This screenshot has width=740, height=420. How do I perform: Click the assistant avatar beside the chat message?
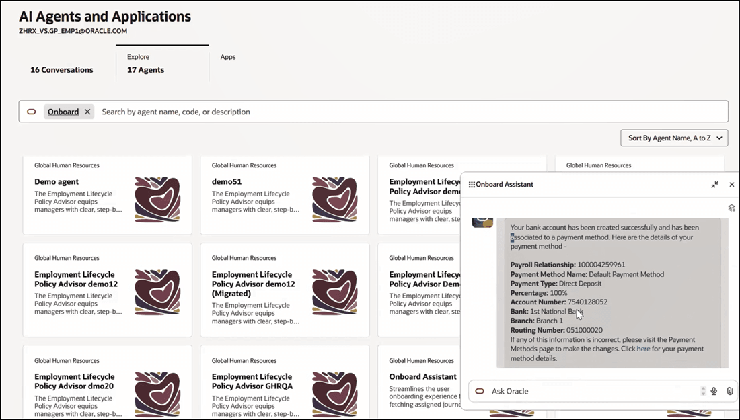(x=482, y=222)
